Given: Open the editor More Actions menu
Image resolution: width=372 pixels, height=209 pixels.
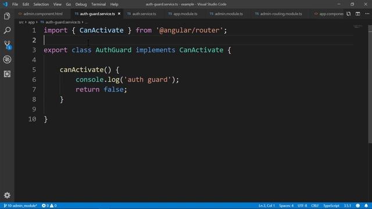Looking at the screenshot, I should [x=367, y=14].
